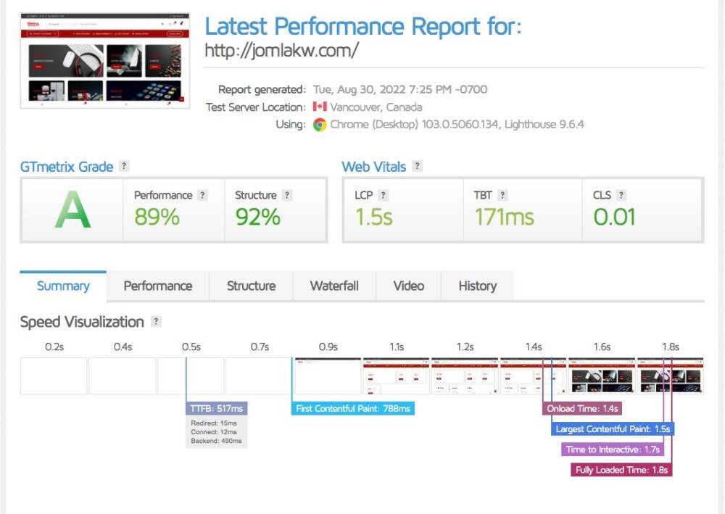Image resolution: width=725 pixels, height=514 pixels.
Task: Open the jomlakw.com URL link
Action: 281,51
